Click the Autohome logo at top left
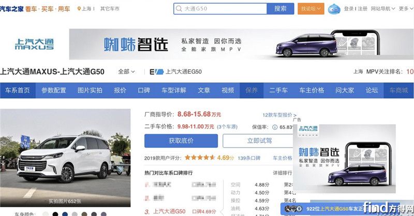This screenshot has width=414, height=216. (11, 9)
